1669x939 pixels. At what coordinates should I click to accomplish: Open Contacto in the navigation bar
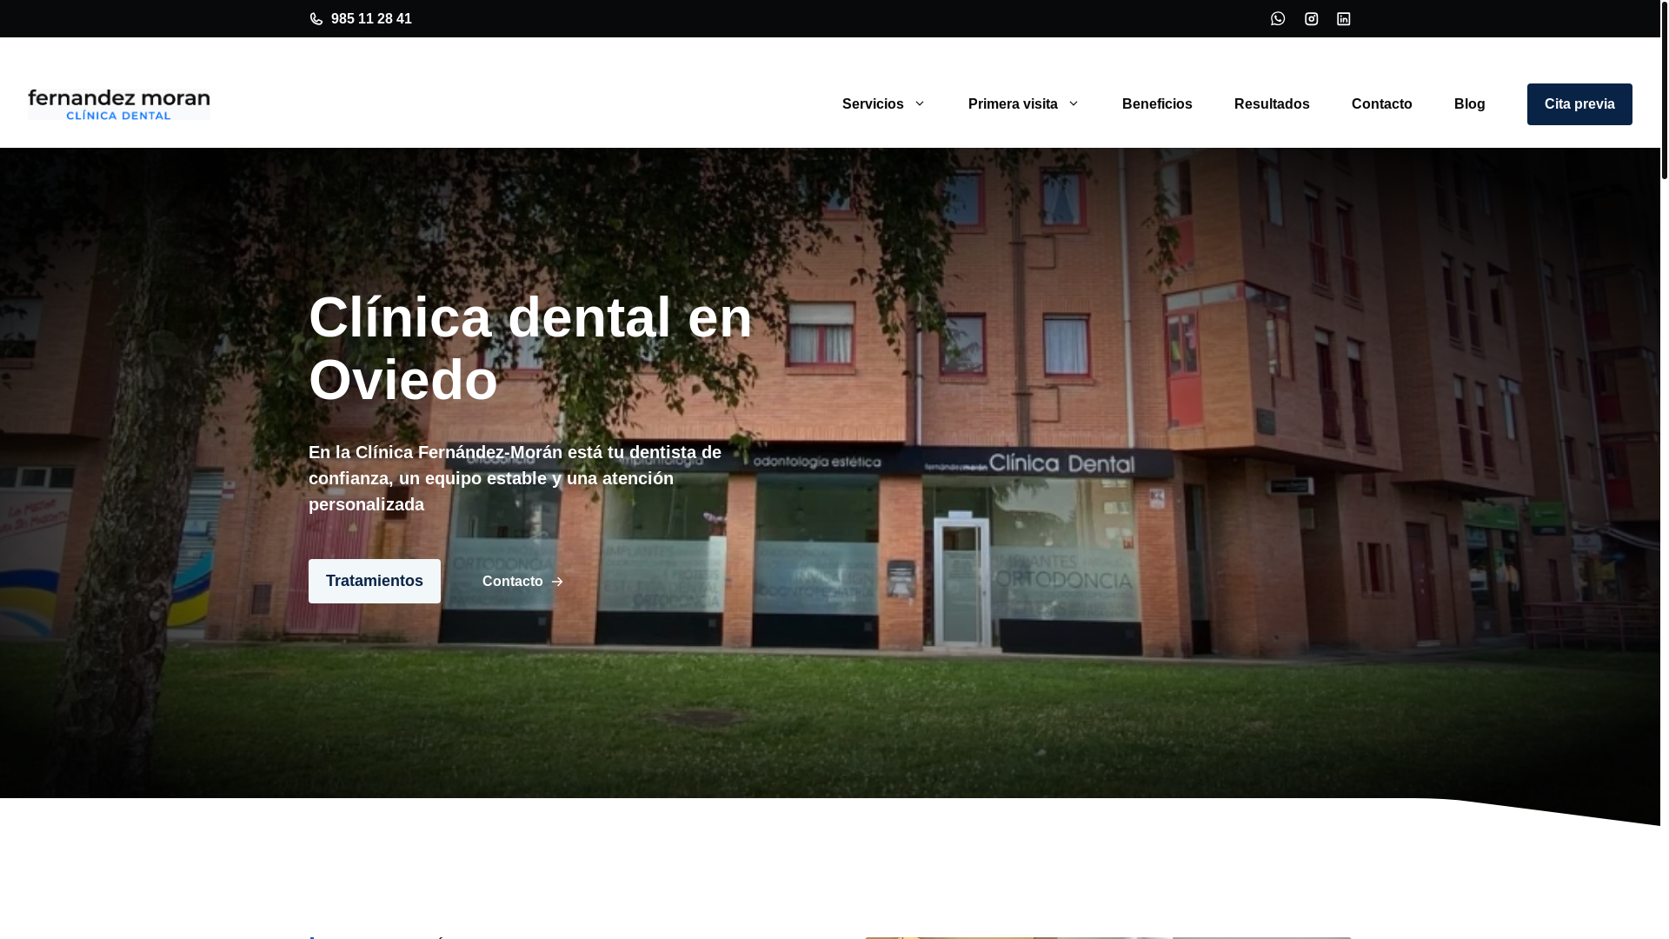[x=1382, y=104]
